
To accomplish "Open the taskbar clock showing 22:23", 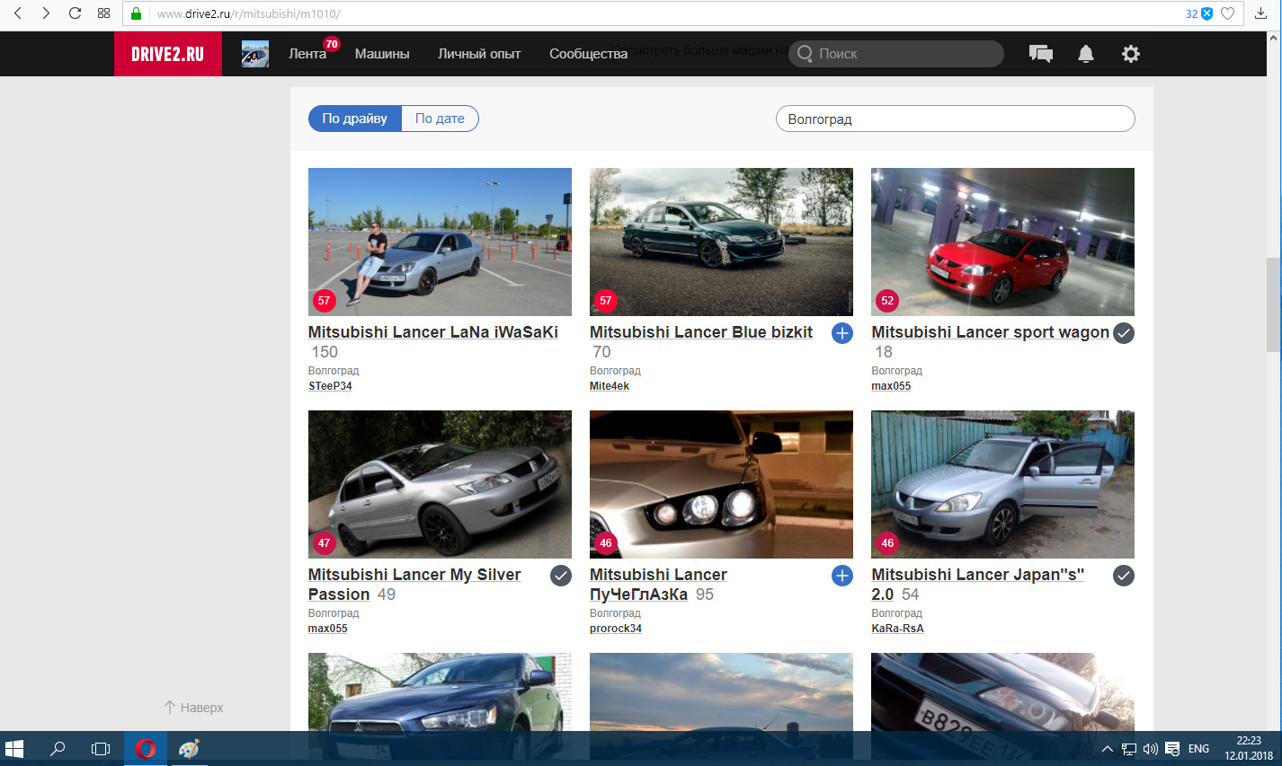I will pos(1249,748).
